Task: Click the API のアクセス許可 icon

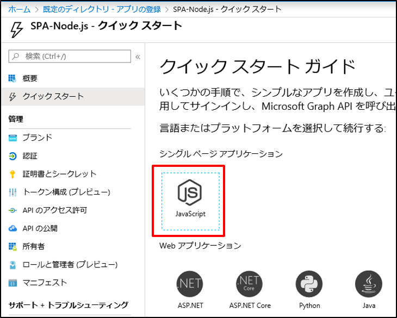Action: pyautogui.click(x=13, y=210)
